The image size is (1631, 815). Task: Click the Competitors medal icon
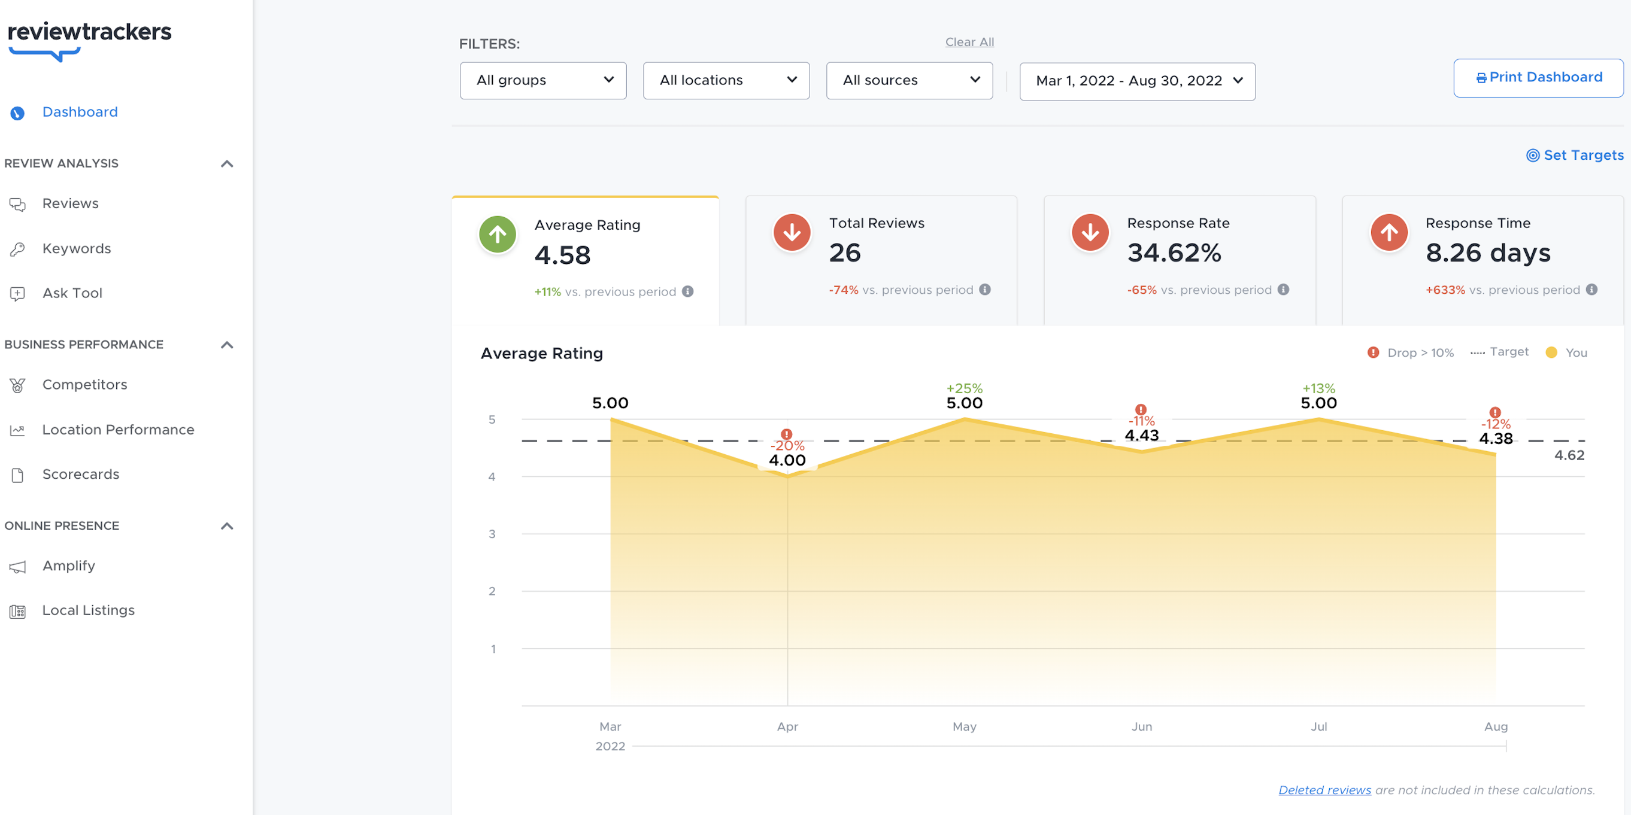pyautogui.click(x=17, y=385)
